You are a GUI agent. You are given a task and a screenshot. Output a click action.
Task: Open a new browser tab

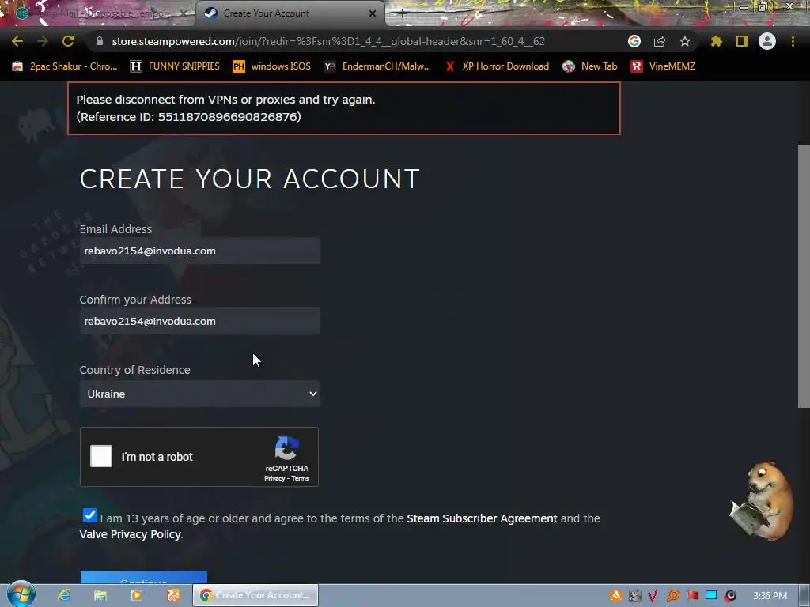click(x=403, y=14)
